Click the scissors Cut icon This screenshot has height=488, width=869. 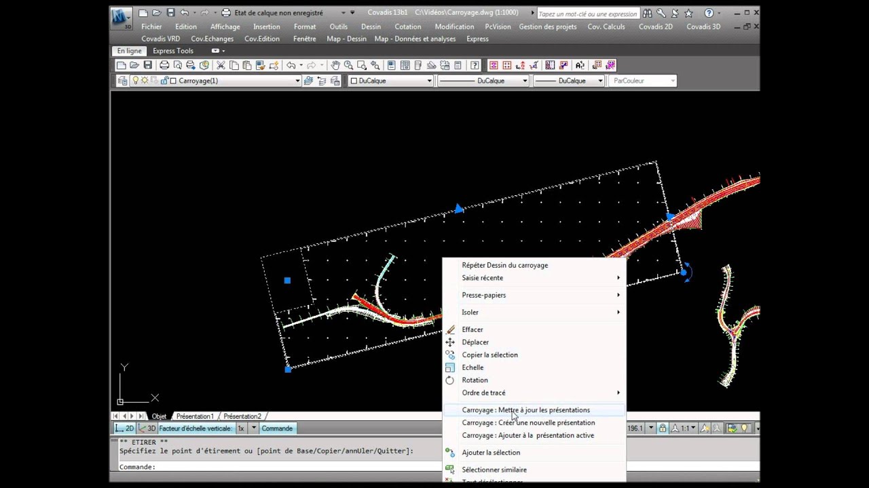click(221, 65)
